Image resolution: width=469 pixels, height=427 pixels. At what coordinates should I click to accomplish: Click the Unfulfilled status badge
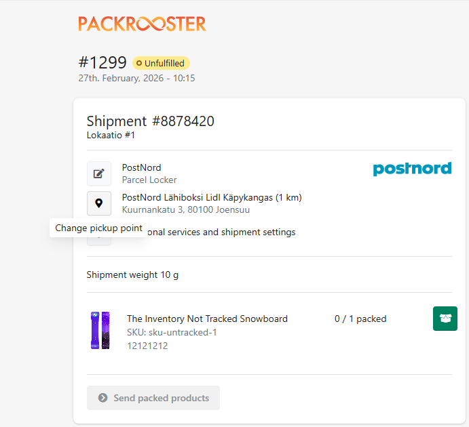click(161, 63)
